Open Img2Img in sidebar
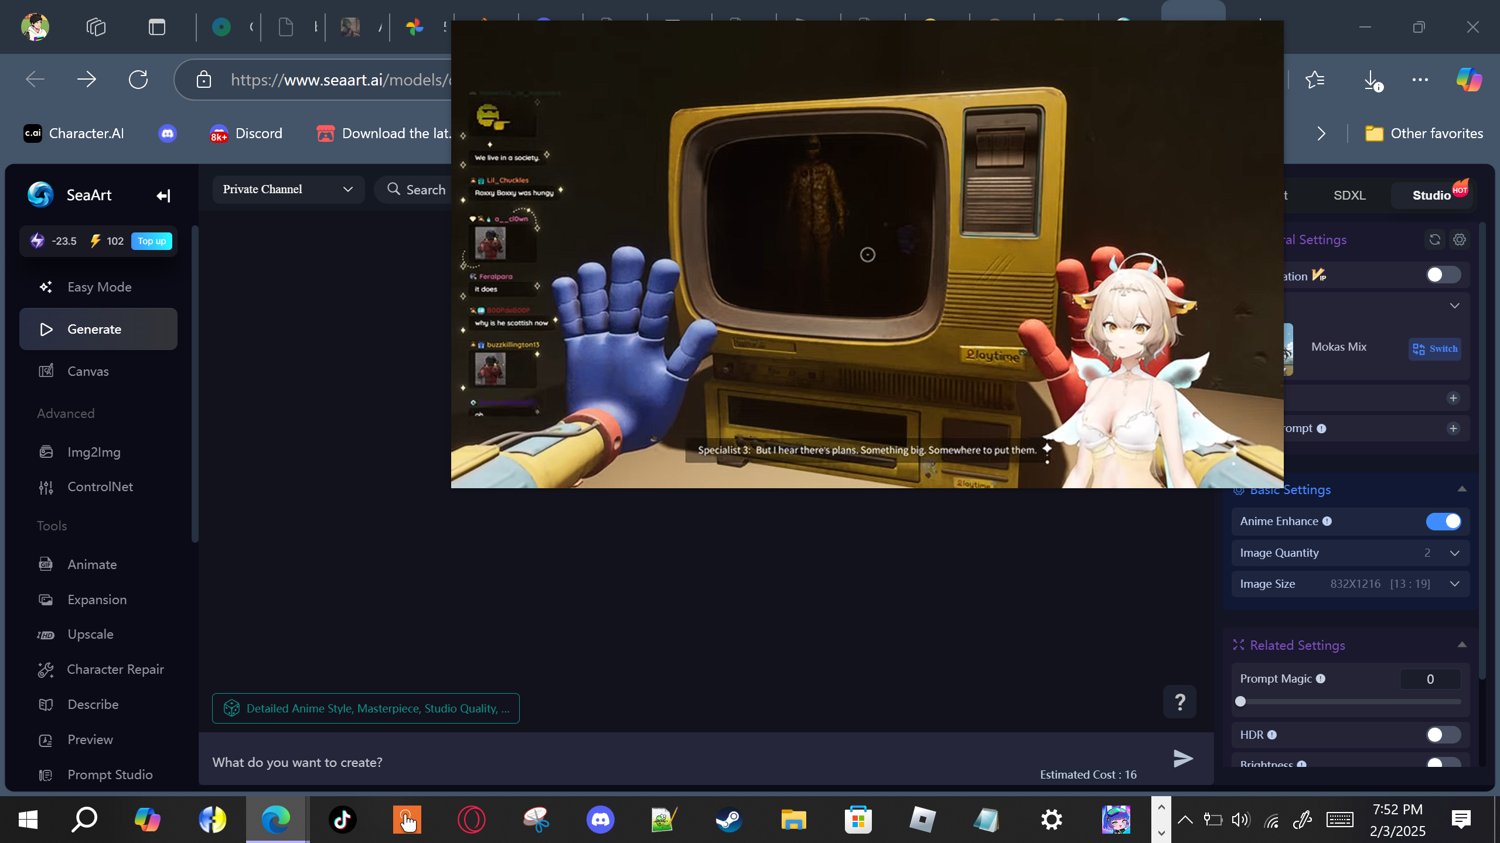 point(98,452)
